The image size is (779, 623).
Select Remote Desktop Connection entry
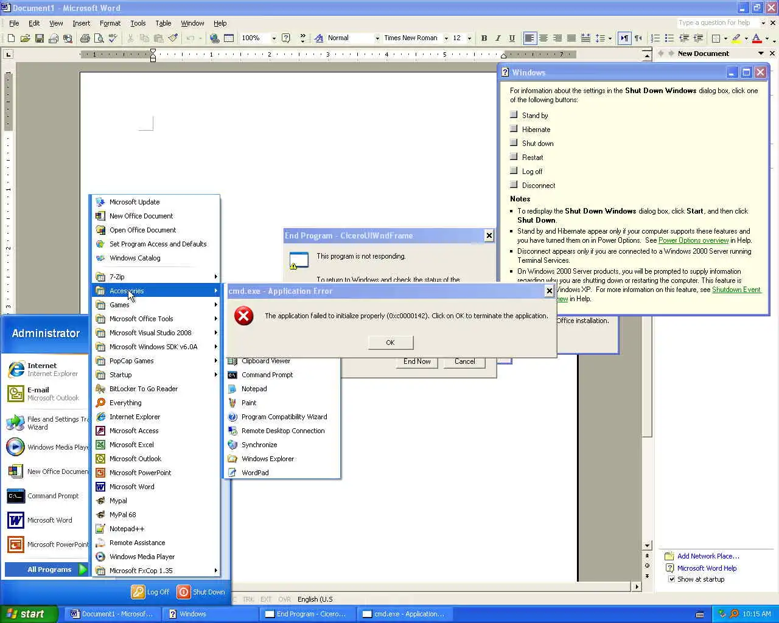click(283, 431)
